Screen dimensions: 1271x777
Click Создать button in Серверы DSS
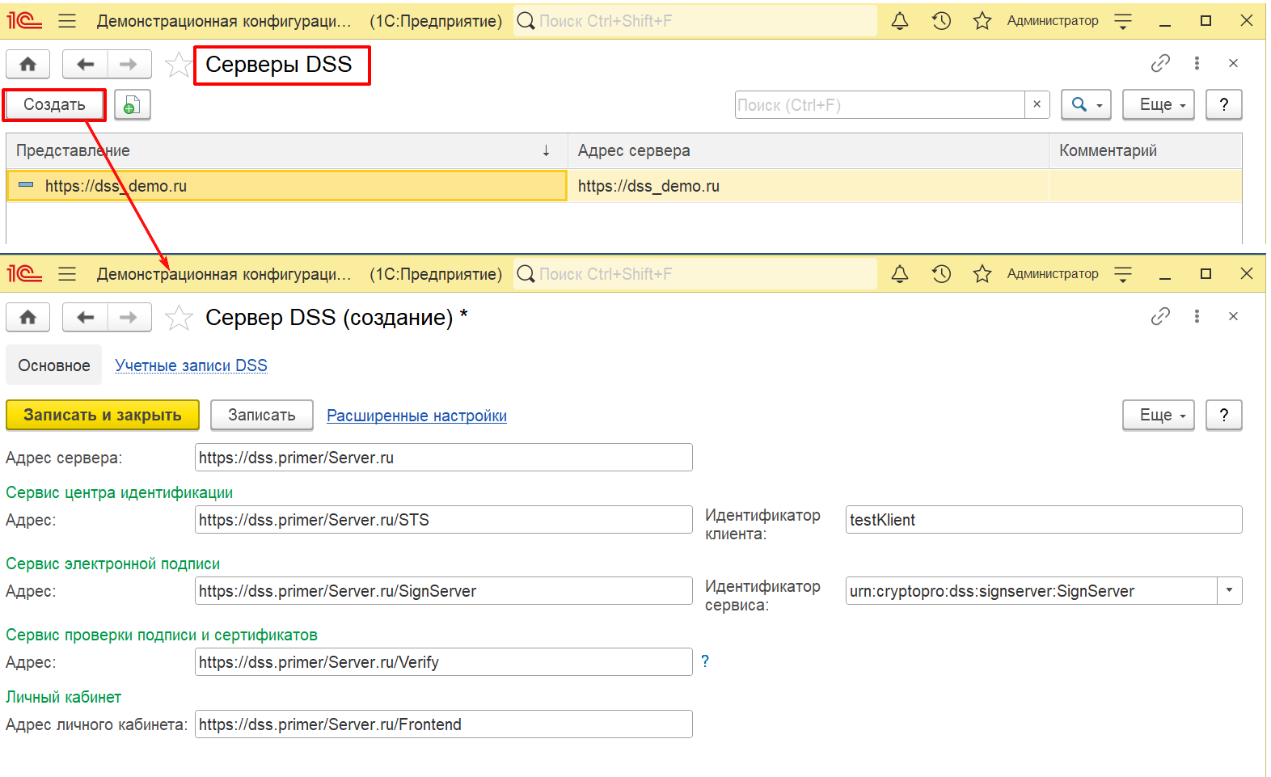point(54,104)
